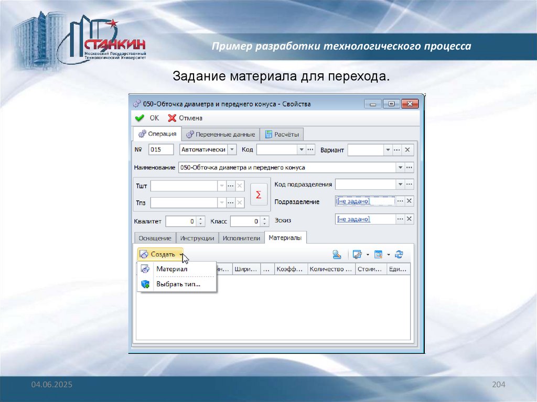Click the Количество ... column header
Image resolution: width=537 pixels, height=402 pixels.
coord(331,269)
